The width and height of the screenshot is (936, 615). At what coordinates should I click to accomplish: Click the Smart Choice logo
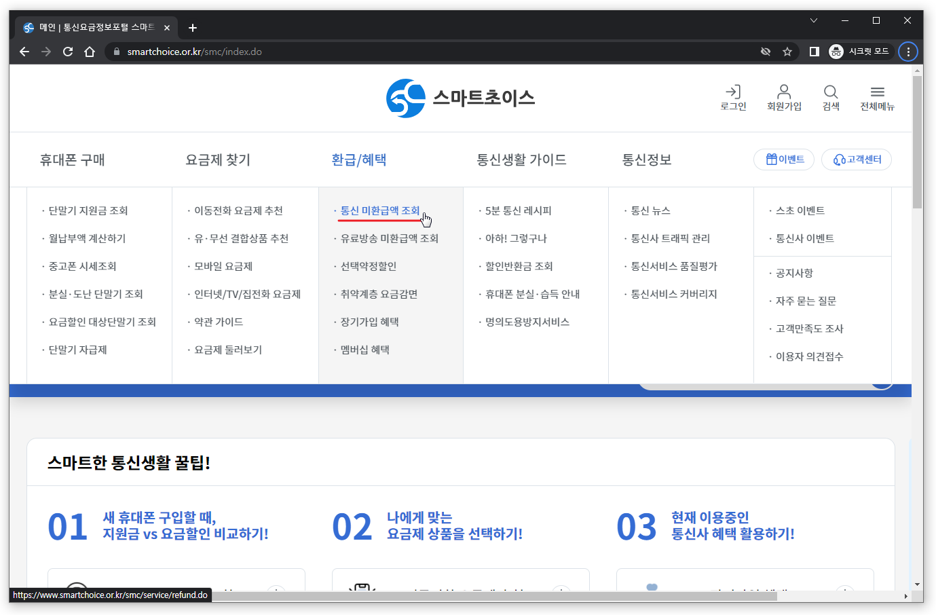click(460, 98)
